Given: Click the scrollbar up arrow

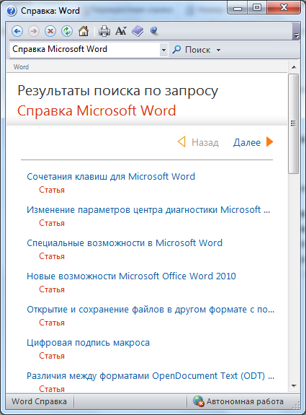Looking at the screenshot, I should (x=294, y=67).
